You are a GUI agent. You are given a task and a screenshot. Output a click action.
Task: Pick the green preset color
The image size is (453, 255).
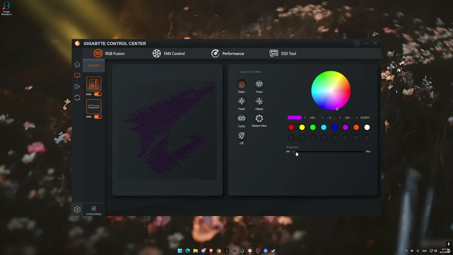click(313, 127)
